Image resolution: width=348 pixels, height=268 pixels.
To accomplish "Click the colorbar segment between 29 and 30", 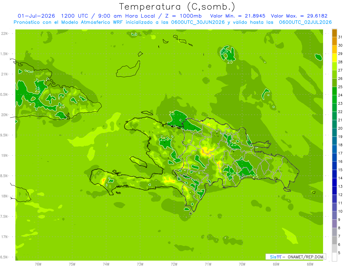I will pos(334,49).
